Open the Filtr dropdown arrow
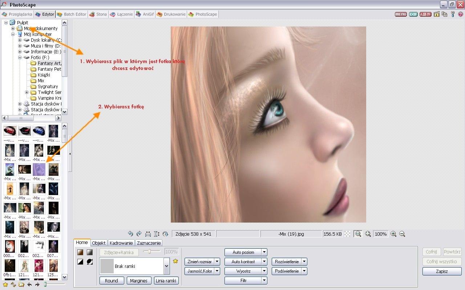465x290 pixels. pos(264,280)
